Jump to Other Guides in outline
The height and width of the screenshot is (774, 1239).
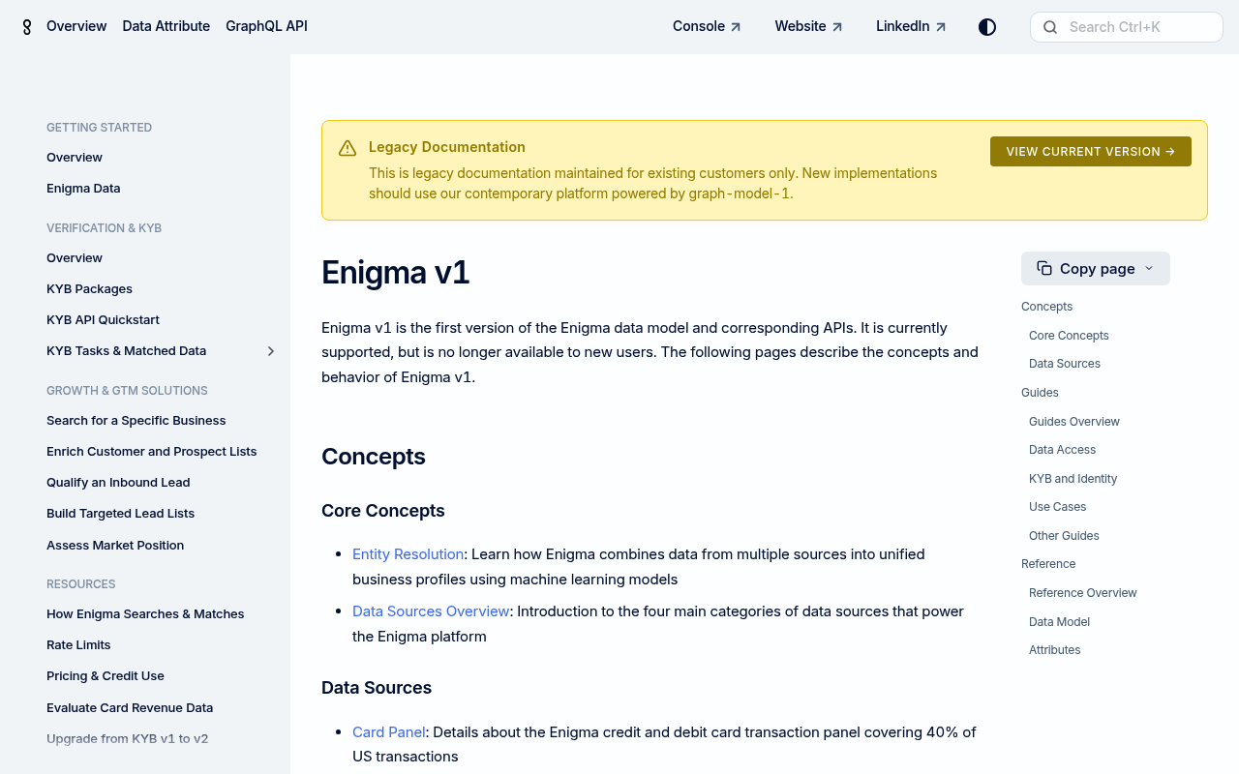[x=1064, y=536]
